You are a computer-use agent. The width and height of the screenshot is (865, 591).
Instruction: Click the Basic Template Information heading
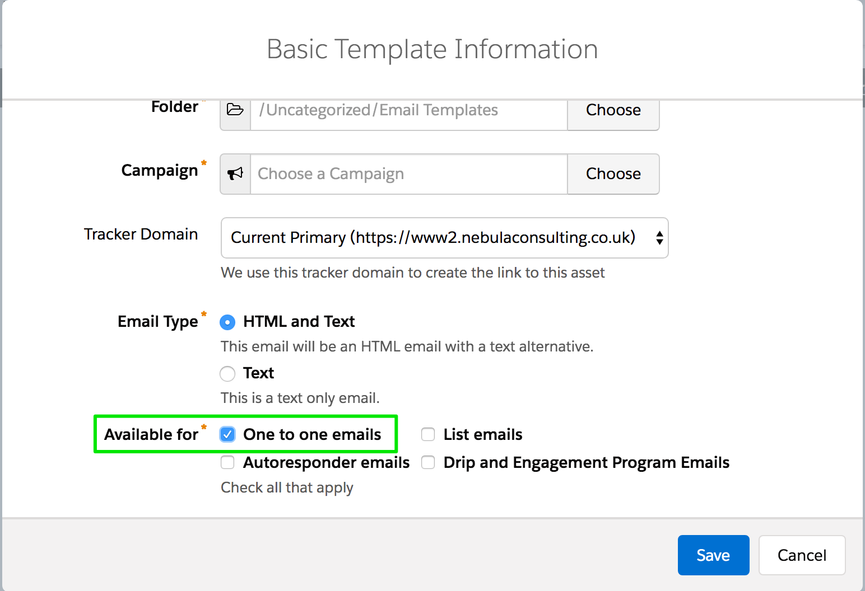[x=432, y=49]
